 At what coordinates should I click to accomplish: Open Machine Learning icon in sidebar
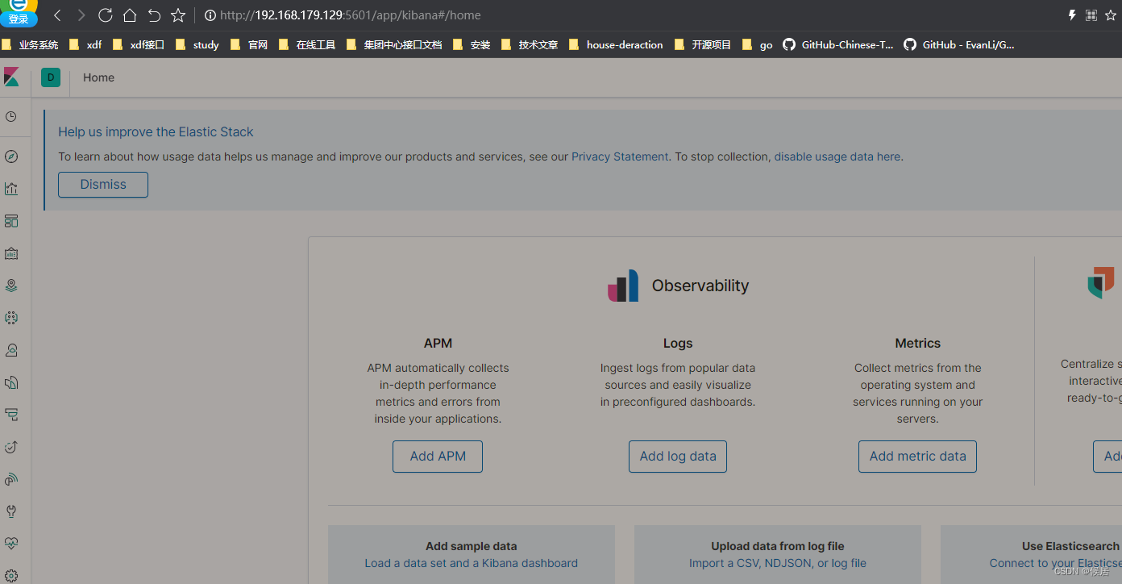pos(11,318)
